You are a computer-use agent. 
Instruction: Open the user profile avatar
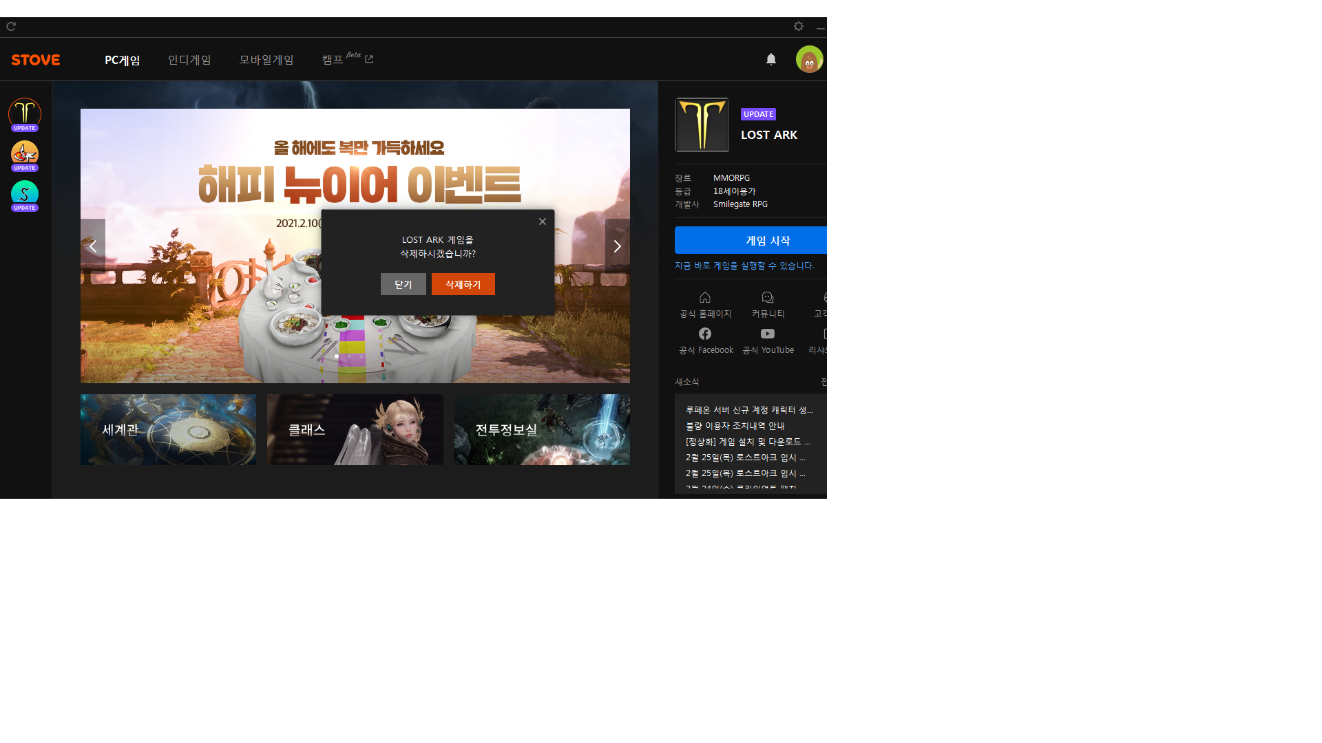pyautogui.click(x=810, y=59)
